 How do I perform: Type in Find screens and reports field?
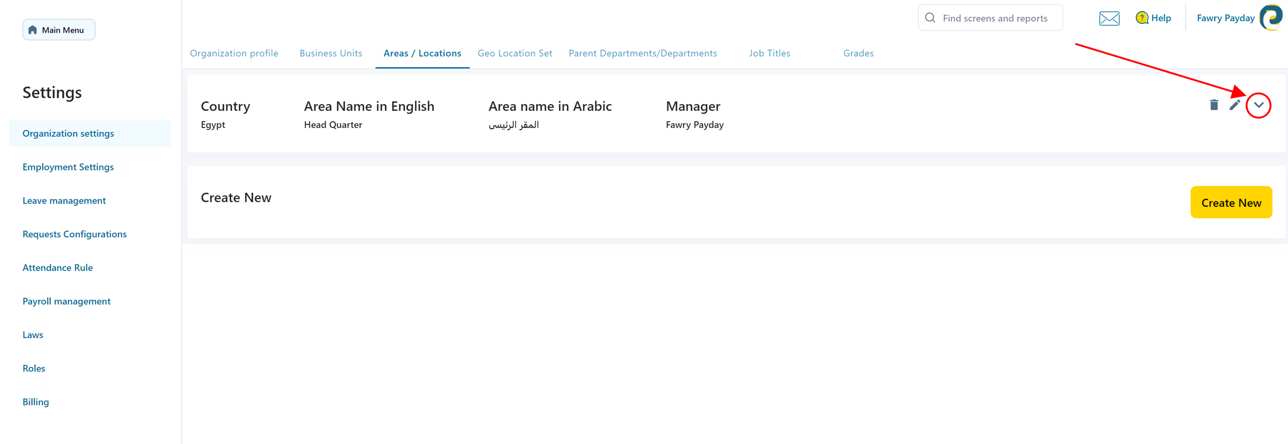[995, 18]
